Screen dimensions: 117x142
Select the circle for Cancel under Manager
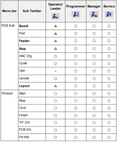tap(94, 78)
